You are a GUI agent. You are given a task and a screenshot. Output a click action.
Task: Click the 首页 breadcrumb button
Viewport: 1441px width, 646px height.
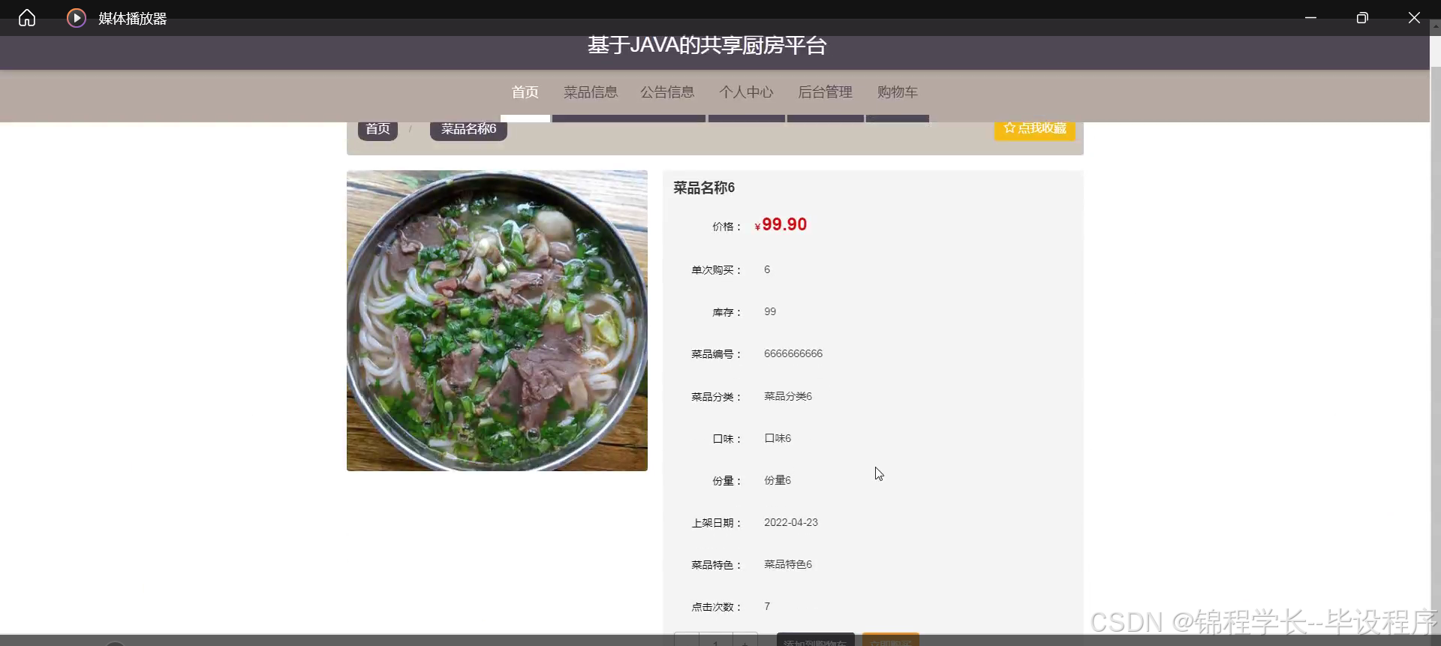[x=378, y=129]
